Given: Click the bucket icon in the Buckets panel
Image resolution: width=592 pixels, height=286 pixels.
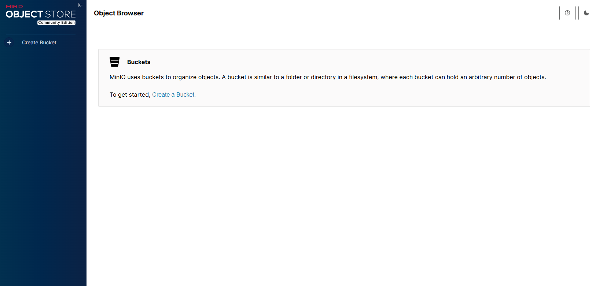Looking at the screenshot, I should [114, 62].
